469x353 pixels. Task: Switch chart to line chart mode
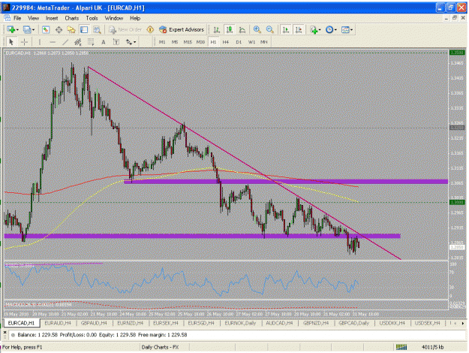(242, 29)
